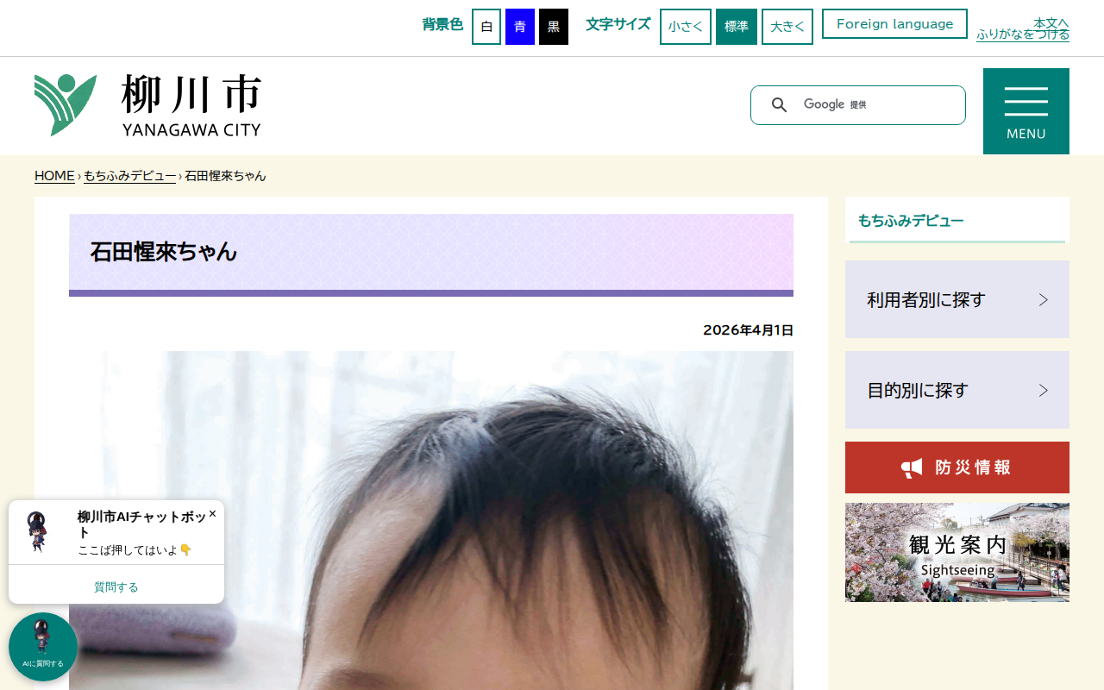The height and width of the screenshot is (690, 1104).
Task: Open the hamburger MENU button
Action: [x=1026, y=111]
